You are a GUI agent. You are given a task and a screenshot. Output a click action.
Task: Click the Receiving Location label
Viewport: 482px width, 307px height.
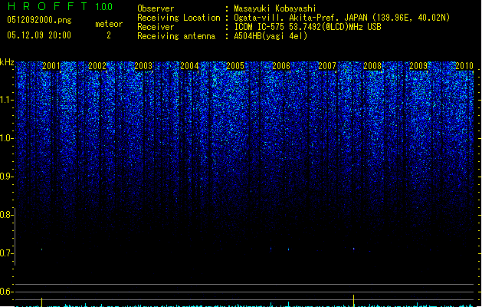pos(179,18)
